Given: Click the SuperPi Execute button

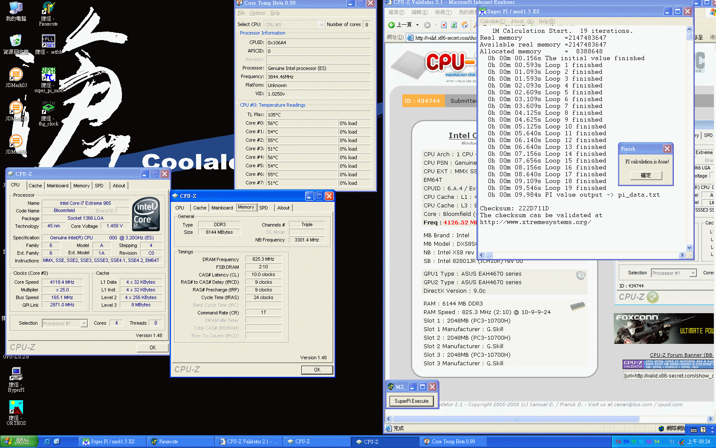Looking at the screenshot, I should (411, 401).
